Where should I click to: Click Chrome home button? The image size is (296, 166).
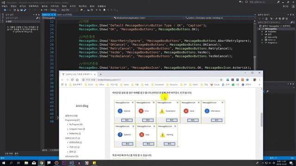tap(77, 80)
